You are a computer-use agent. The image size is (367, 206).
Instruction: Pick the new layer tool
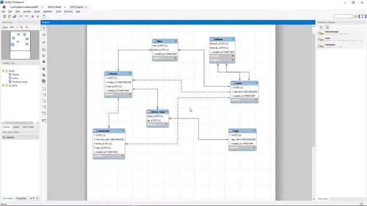[x=44, y=50]
